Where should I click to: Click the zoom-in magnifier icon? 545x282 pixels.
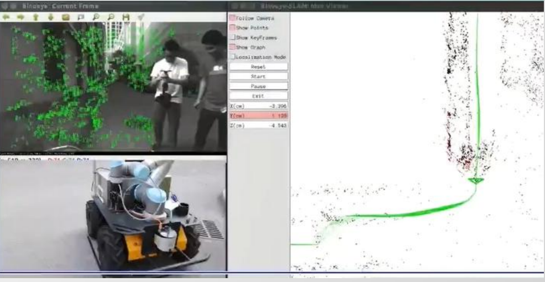click(96, 17)
